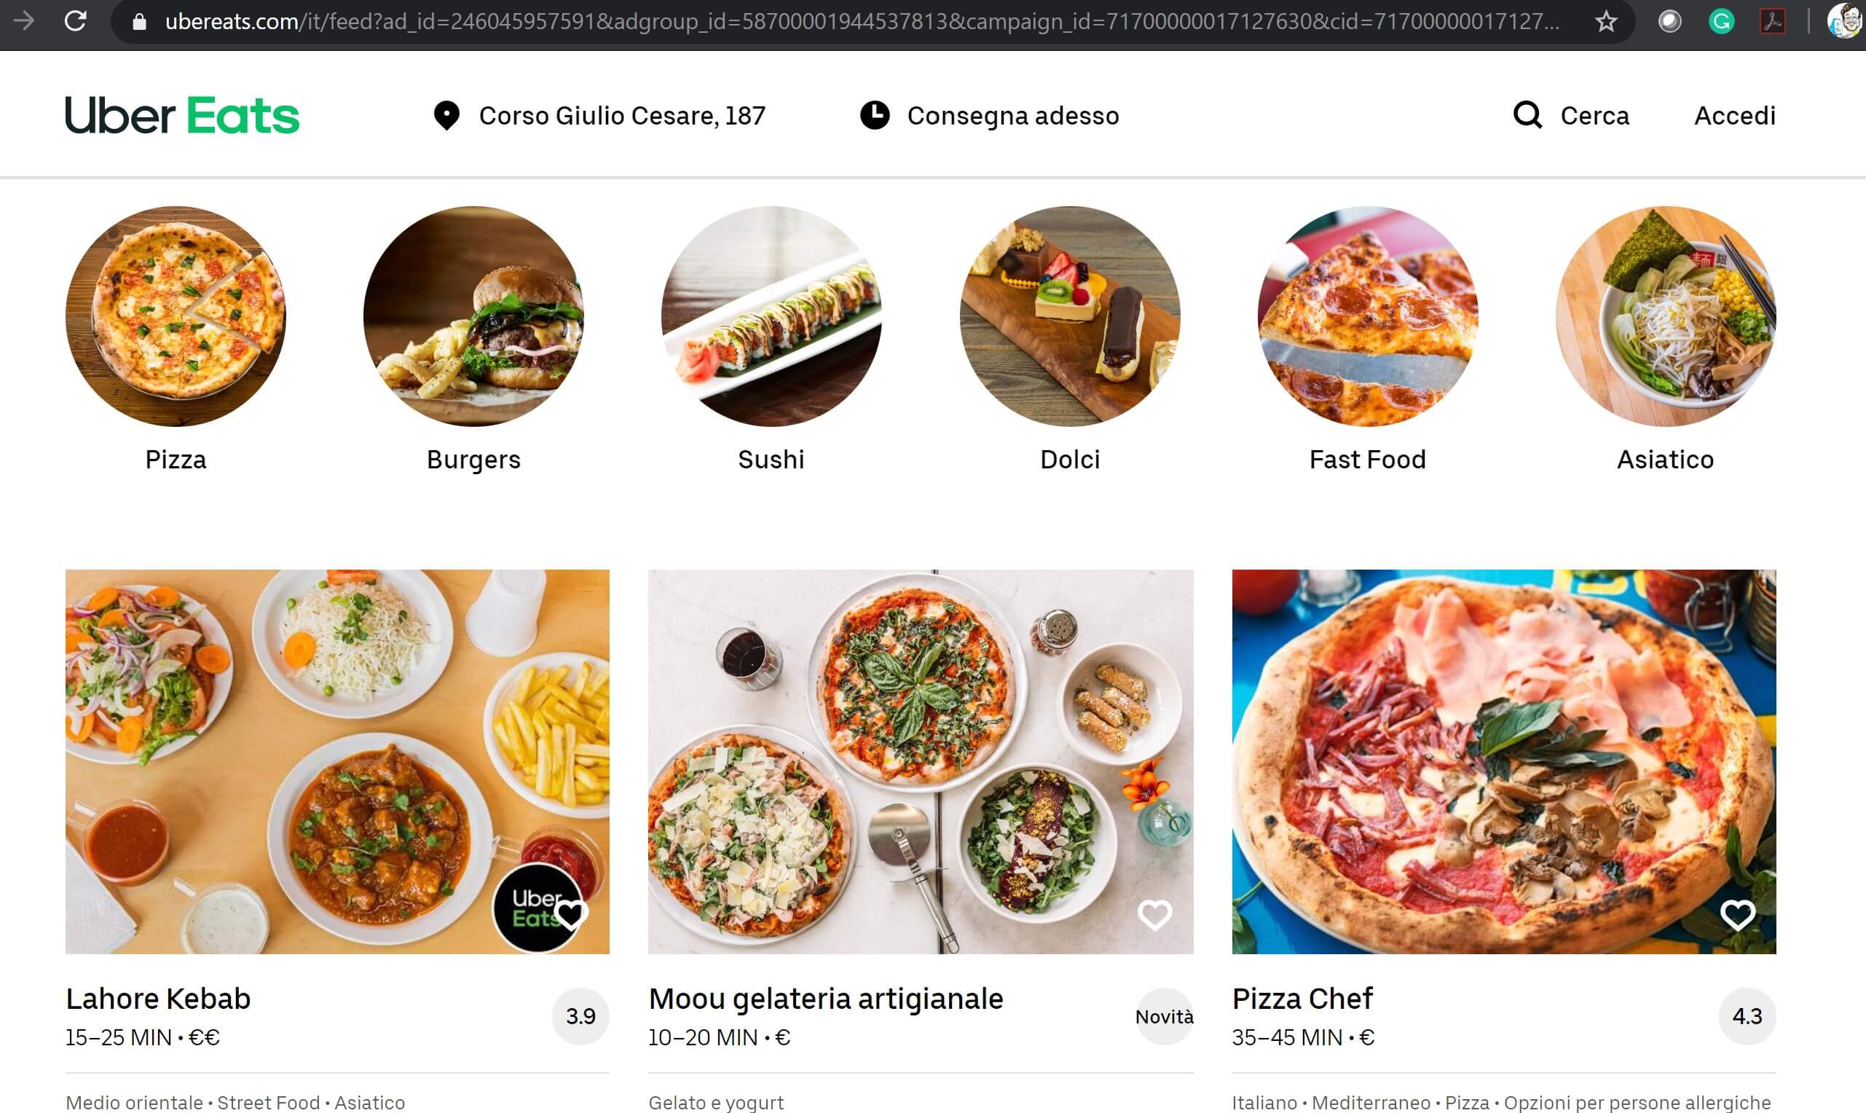Viewport: 1866px width, 1113px height.
Task: Click the clock icon beside Consegna adesso
Action: (x=874, y=116)
